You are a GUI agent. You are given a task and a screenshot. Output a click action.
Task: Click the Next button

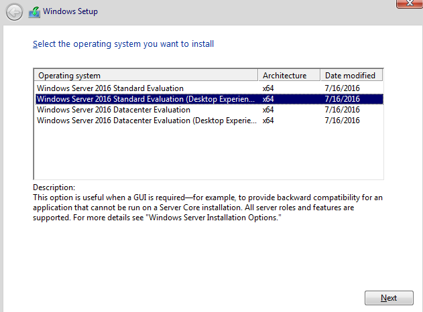click(x=389, y=298)
